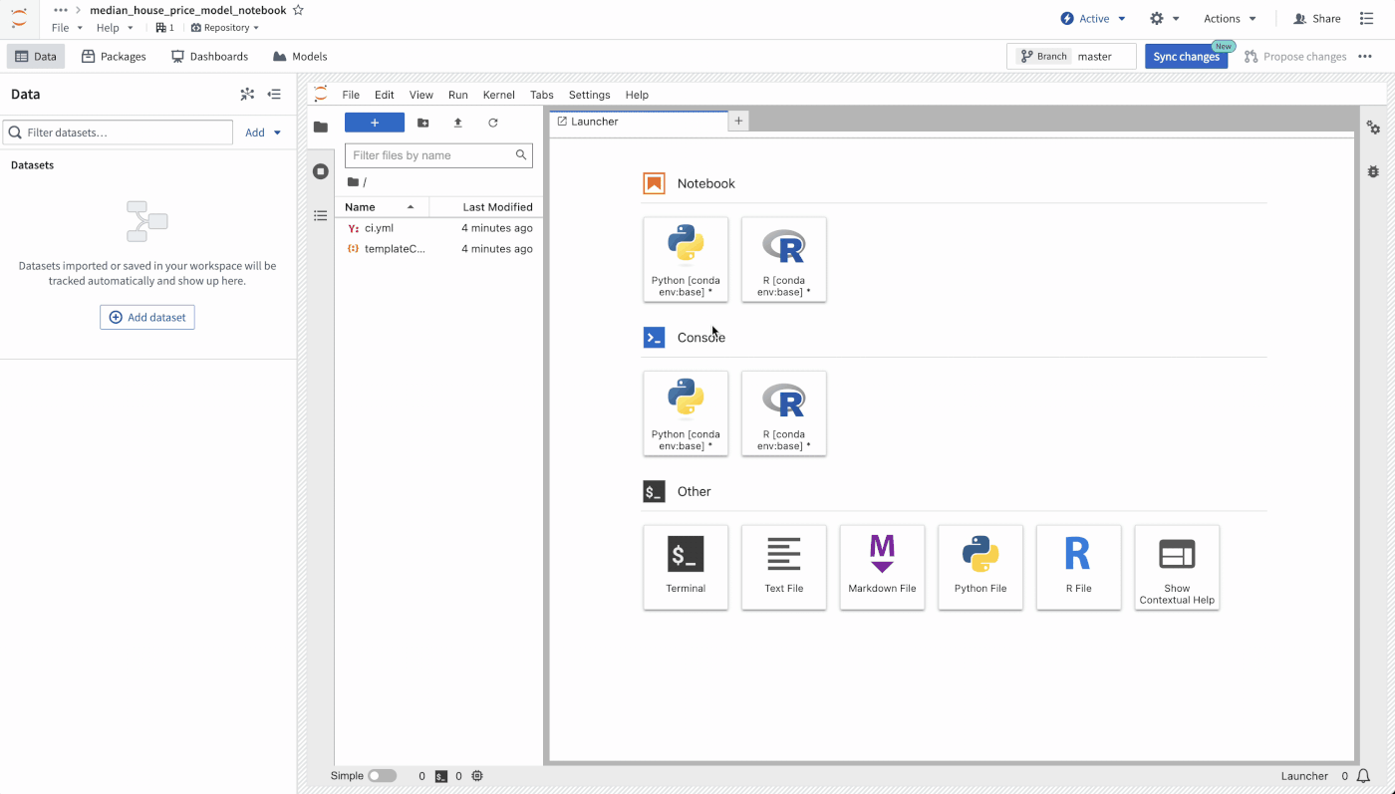Image resolution: width=1395 pixels, height=794 pixels.
Task: Launch Python conda notebook
Action: point(686,259)
